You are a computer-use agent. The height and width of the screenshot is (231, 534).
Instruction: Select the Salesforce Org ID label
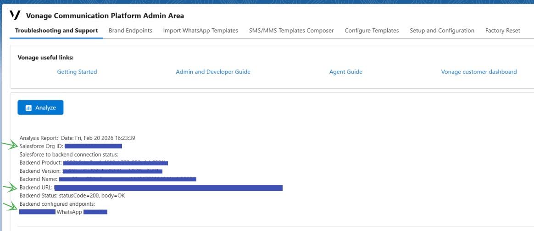click(41, 146)
